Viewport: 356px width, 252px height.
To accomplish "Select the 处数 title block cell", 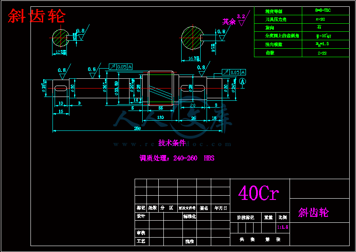I will click(x=152, y=208).
